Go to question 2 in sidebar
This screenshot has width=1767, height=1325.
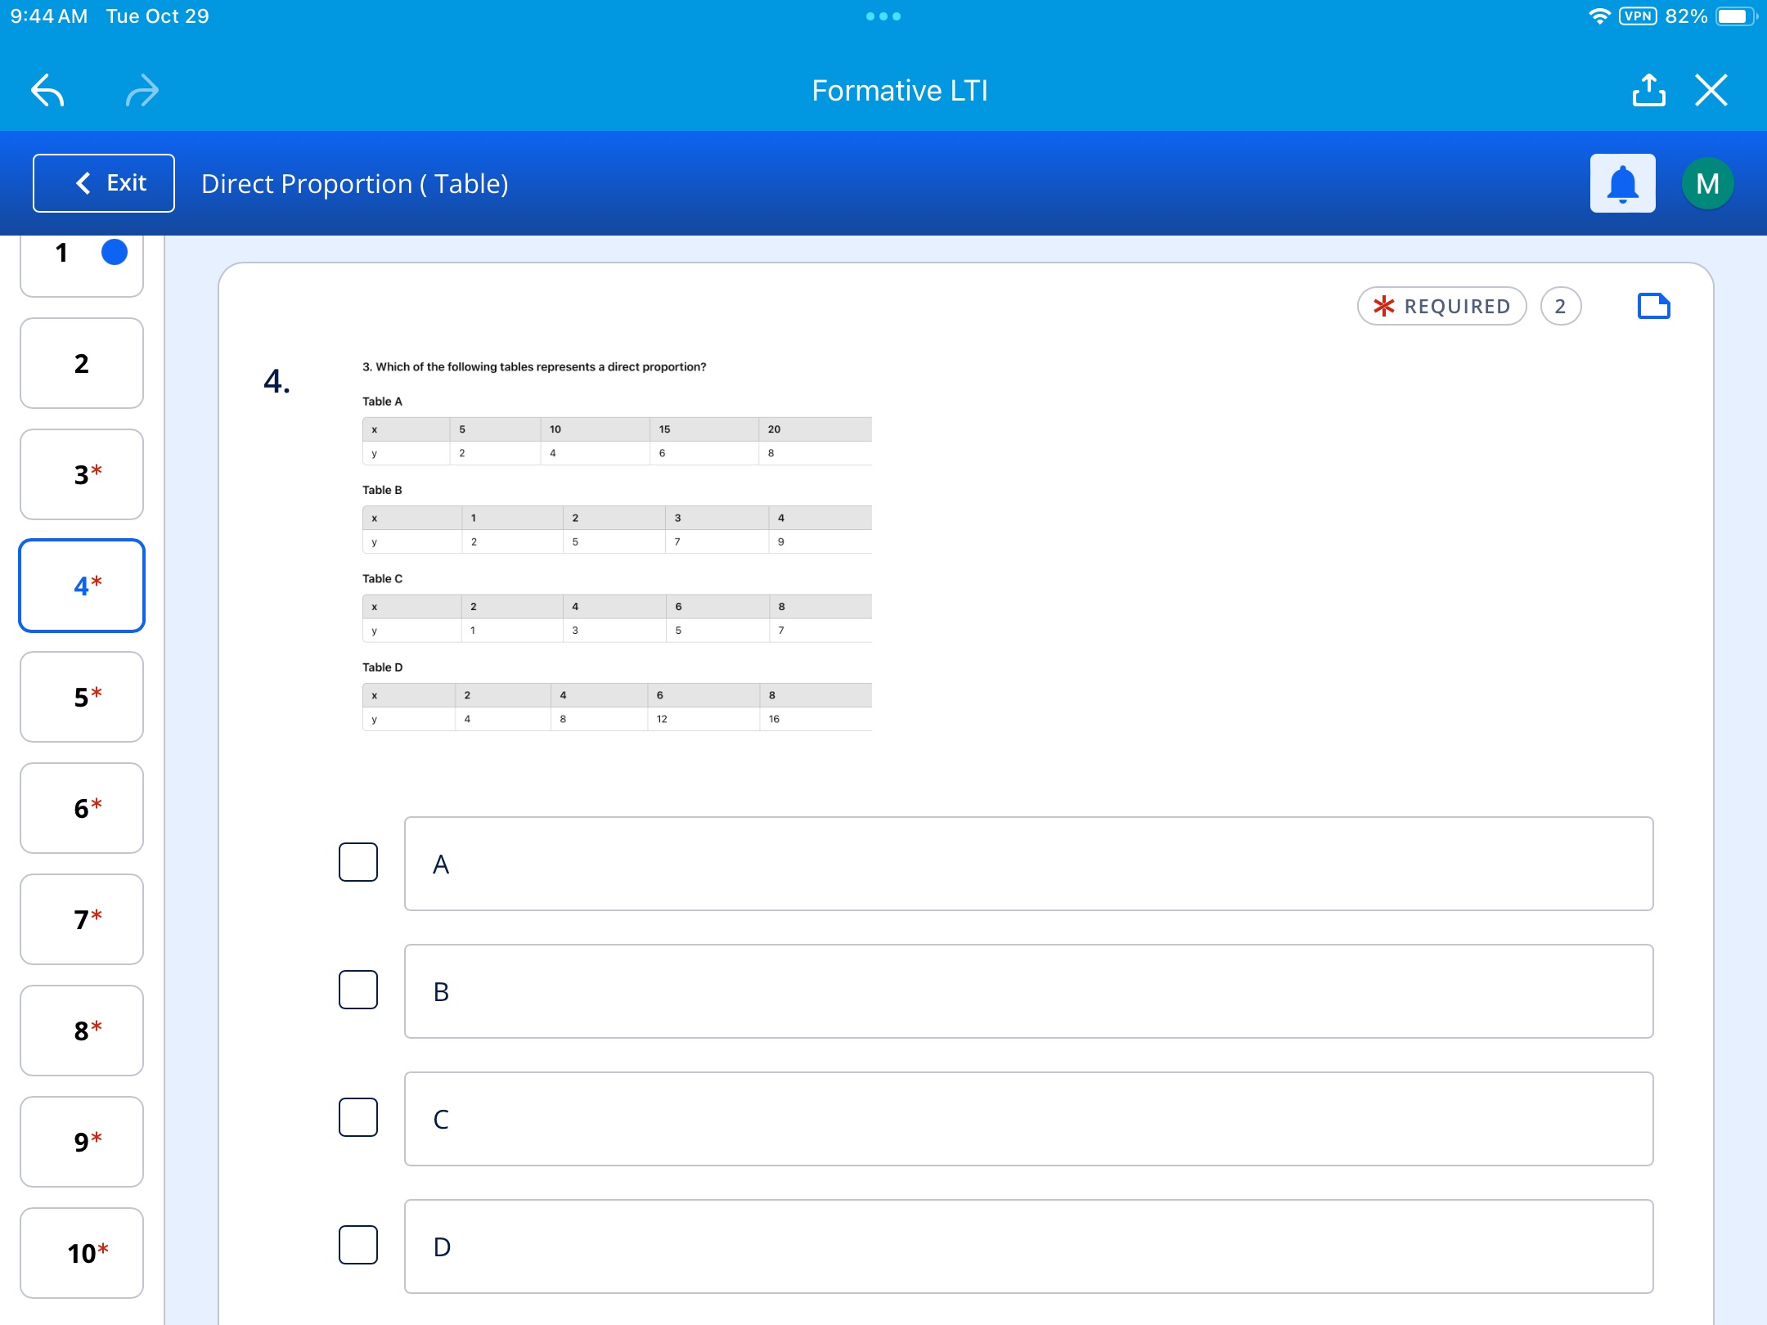coord(82,363)
